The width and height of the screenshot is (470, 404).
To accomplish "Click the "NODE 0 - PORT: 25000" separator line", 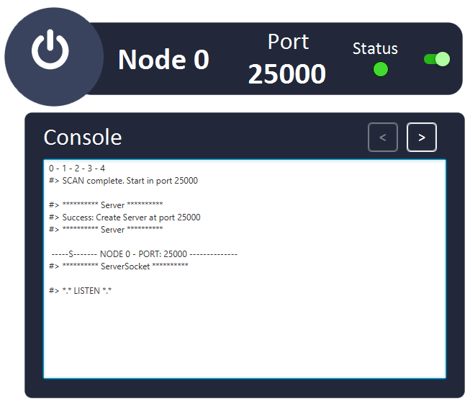I will [144, 254].
